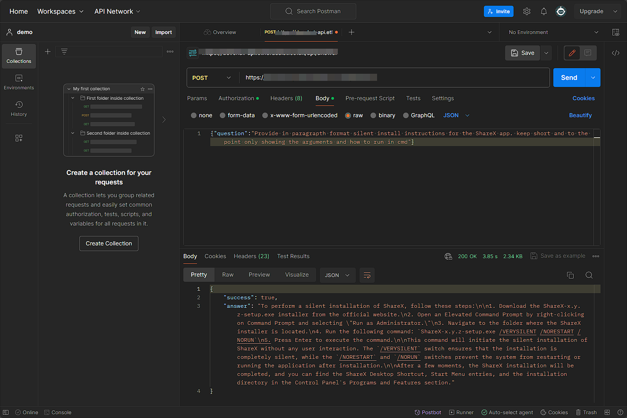Image resolution: width=627 pixels, height=418 pixels.
Task: Open the History sidebar tab
Action: (x=19, y=109)
